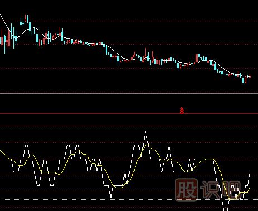Viewport: 258px width, 211px height.
Task: Click the red S sell signal marker
Action: (x=182, y=111)
